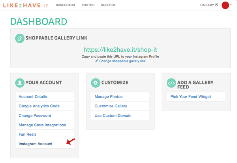Expand the account dropdown caret beside avatar
The width and height of the screenshot is (237, 163).
tap(231, 6)
